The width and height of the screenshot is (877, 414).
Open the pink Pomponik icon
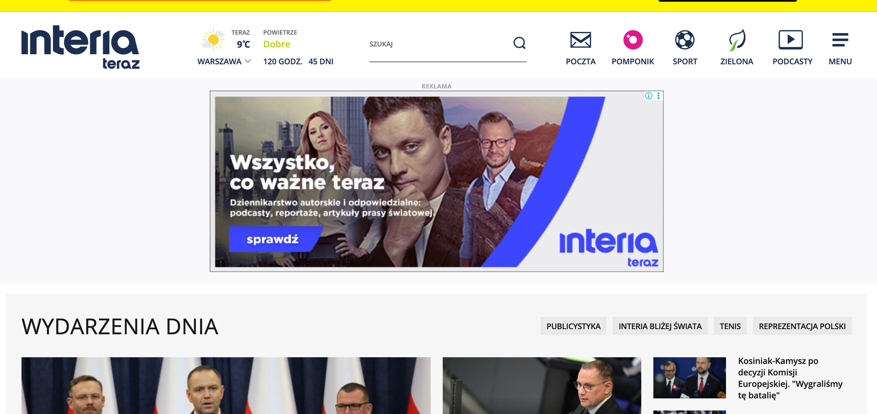pos(633,40)
